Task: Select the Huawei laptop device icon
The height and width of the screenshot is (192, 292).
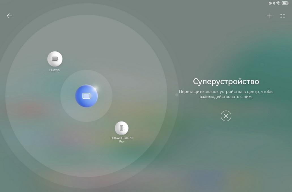Action: point(55,59)
